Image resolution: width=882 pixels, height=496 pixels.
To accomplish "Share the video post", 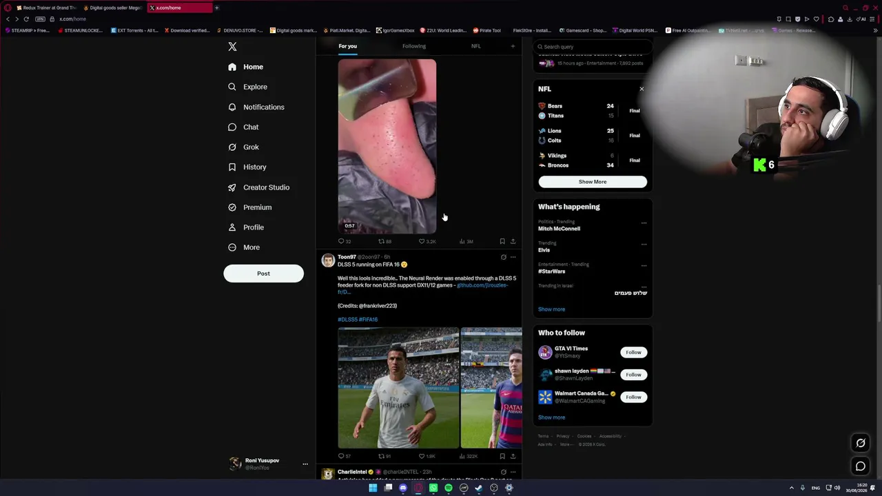I will 513,241.
